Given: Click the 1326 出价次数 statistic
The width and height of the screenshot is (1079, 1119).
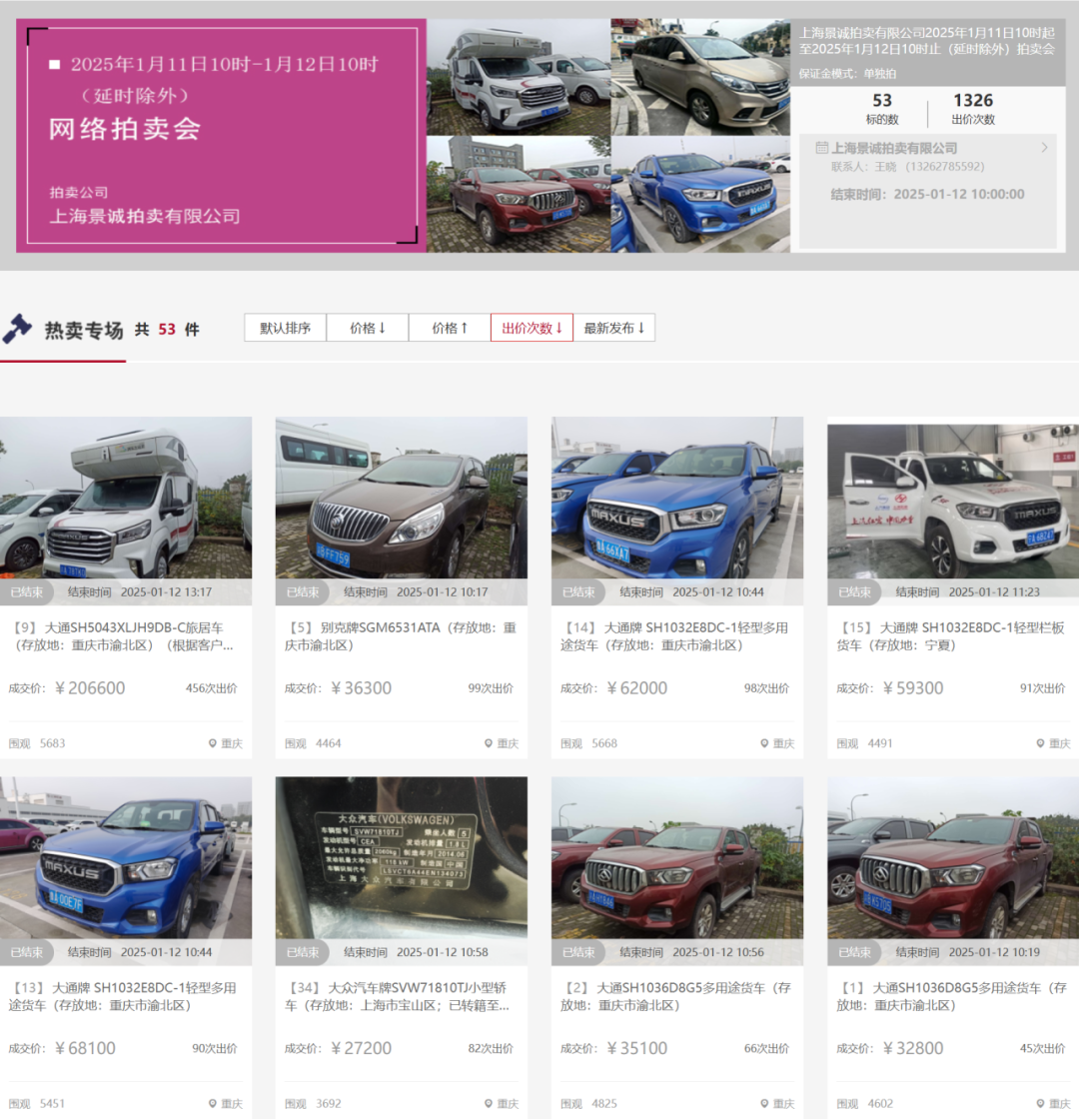Looking at the screenshot, I should [x=973, y=109].
